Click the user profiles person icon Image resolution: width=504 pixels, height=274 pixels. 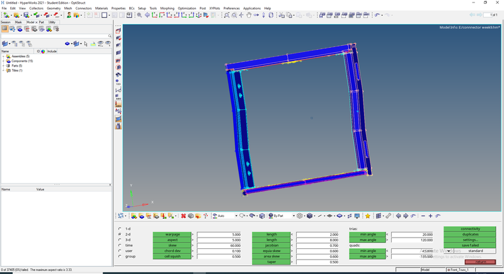tap(69, 15)
